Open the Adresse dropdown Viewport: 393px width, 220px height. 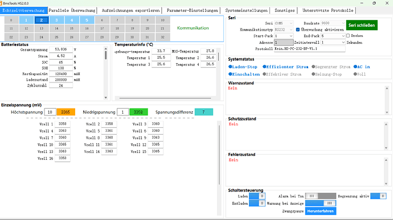pyautogui.click(x=284, y=42)
